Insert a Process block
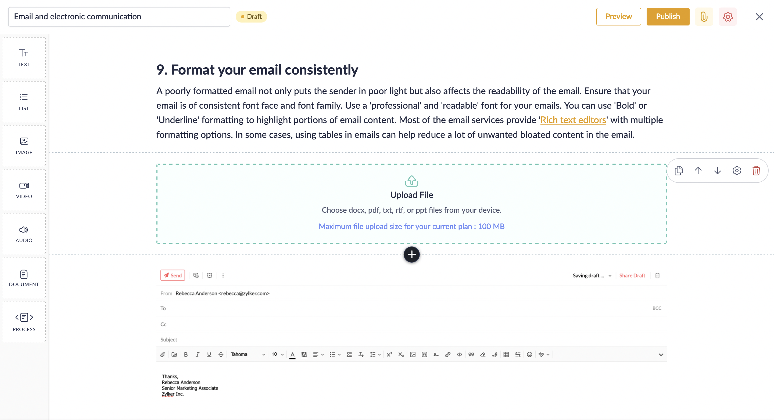This screenshot has width=774, height=420. tap(24, 322)
